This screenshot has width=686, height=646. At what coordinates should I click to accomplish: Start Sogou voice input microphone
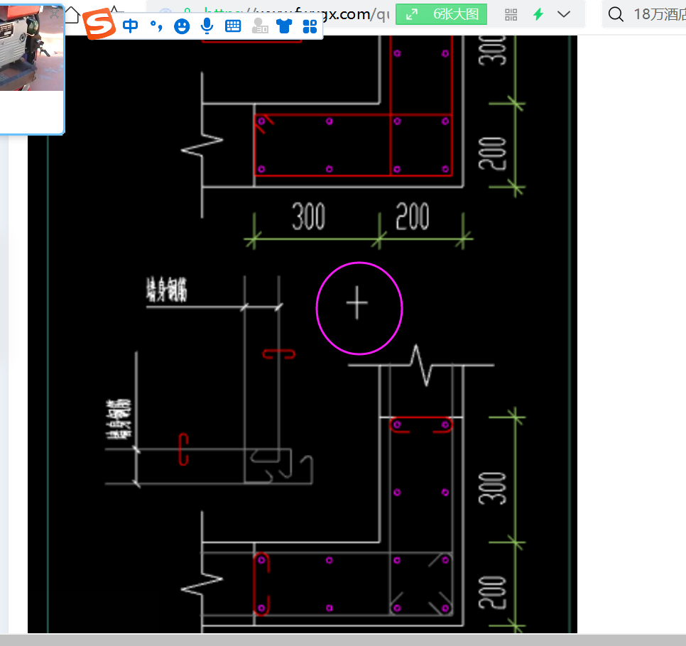pyautogui.click(x=207, y=26)
